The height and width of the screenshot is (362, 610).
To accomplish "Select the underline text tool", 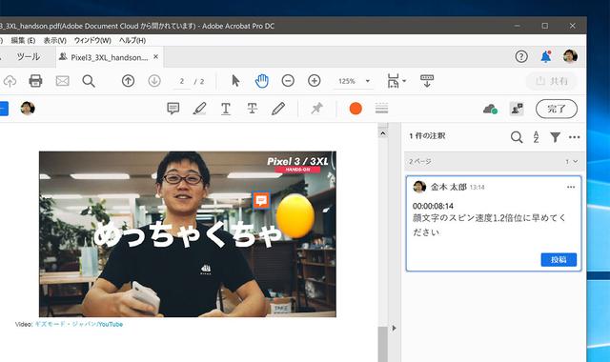I will pos(226,109).
